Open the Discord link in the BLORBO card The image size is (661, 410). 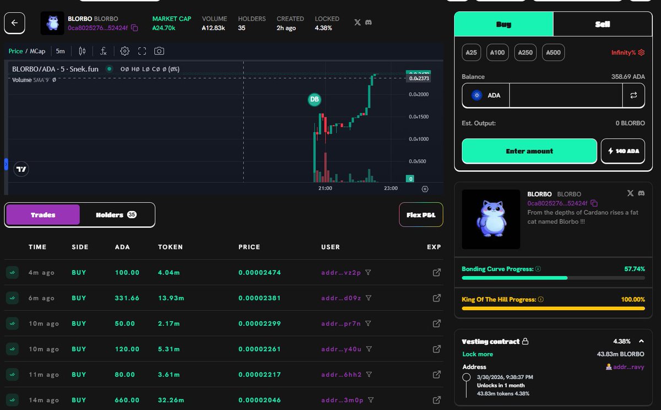pos(641,193)
